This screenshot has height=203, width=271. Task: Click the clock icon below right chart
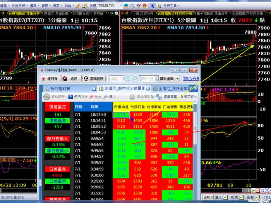pyautogui.click(x=258, y=190)
